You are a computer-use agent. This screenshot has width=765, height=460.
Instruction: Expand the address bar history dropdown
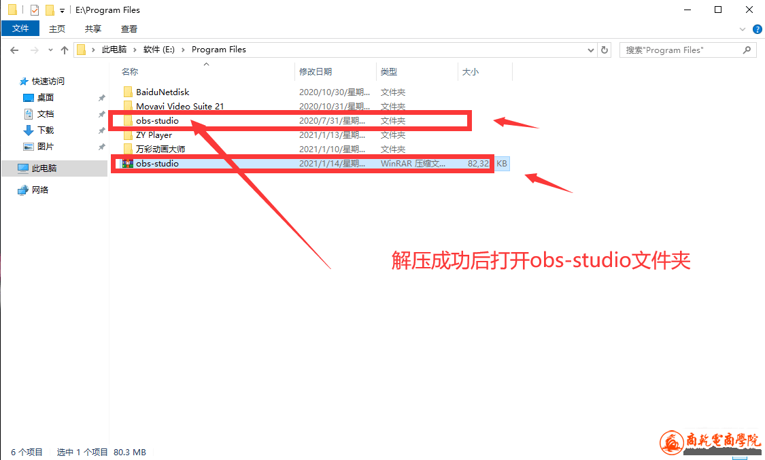[x=591, y=50]
